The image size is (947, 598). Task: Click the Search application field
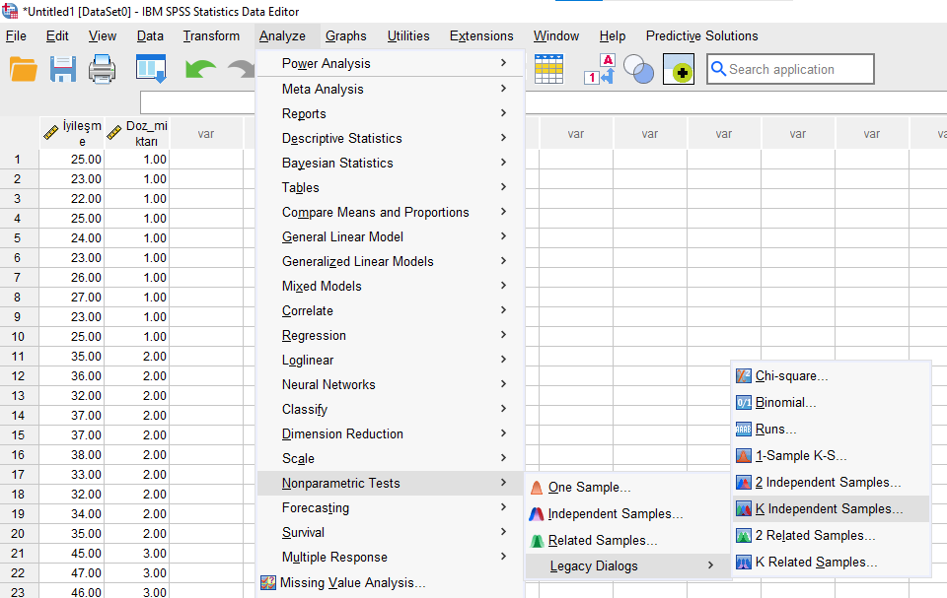click(790, 69)
